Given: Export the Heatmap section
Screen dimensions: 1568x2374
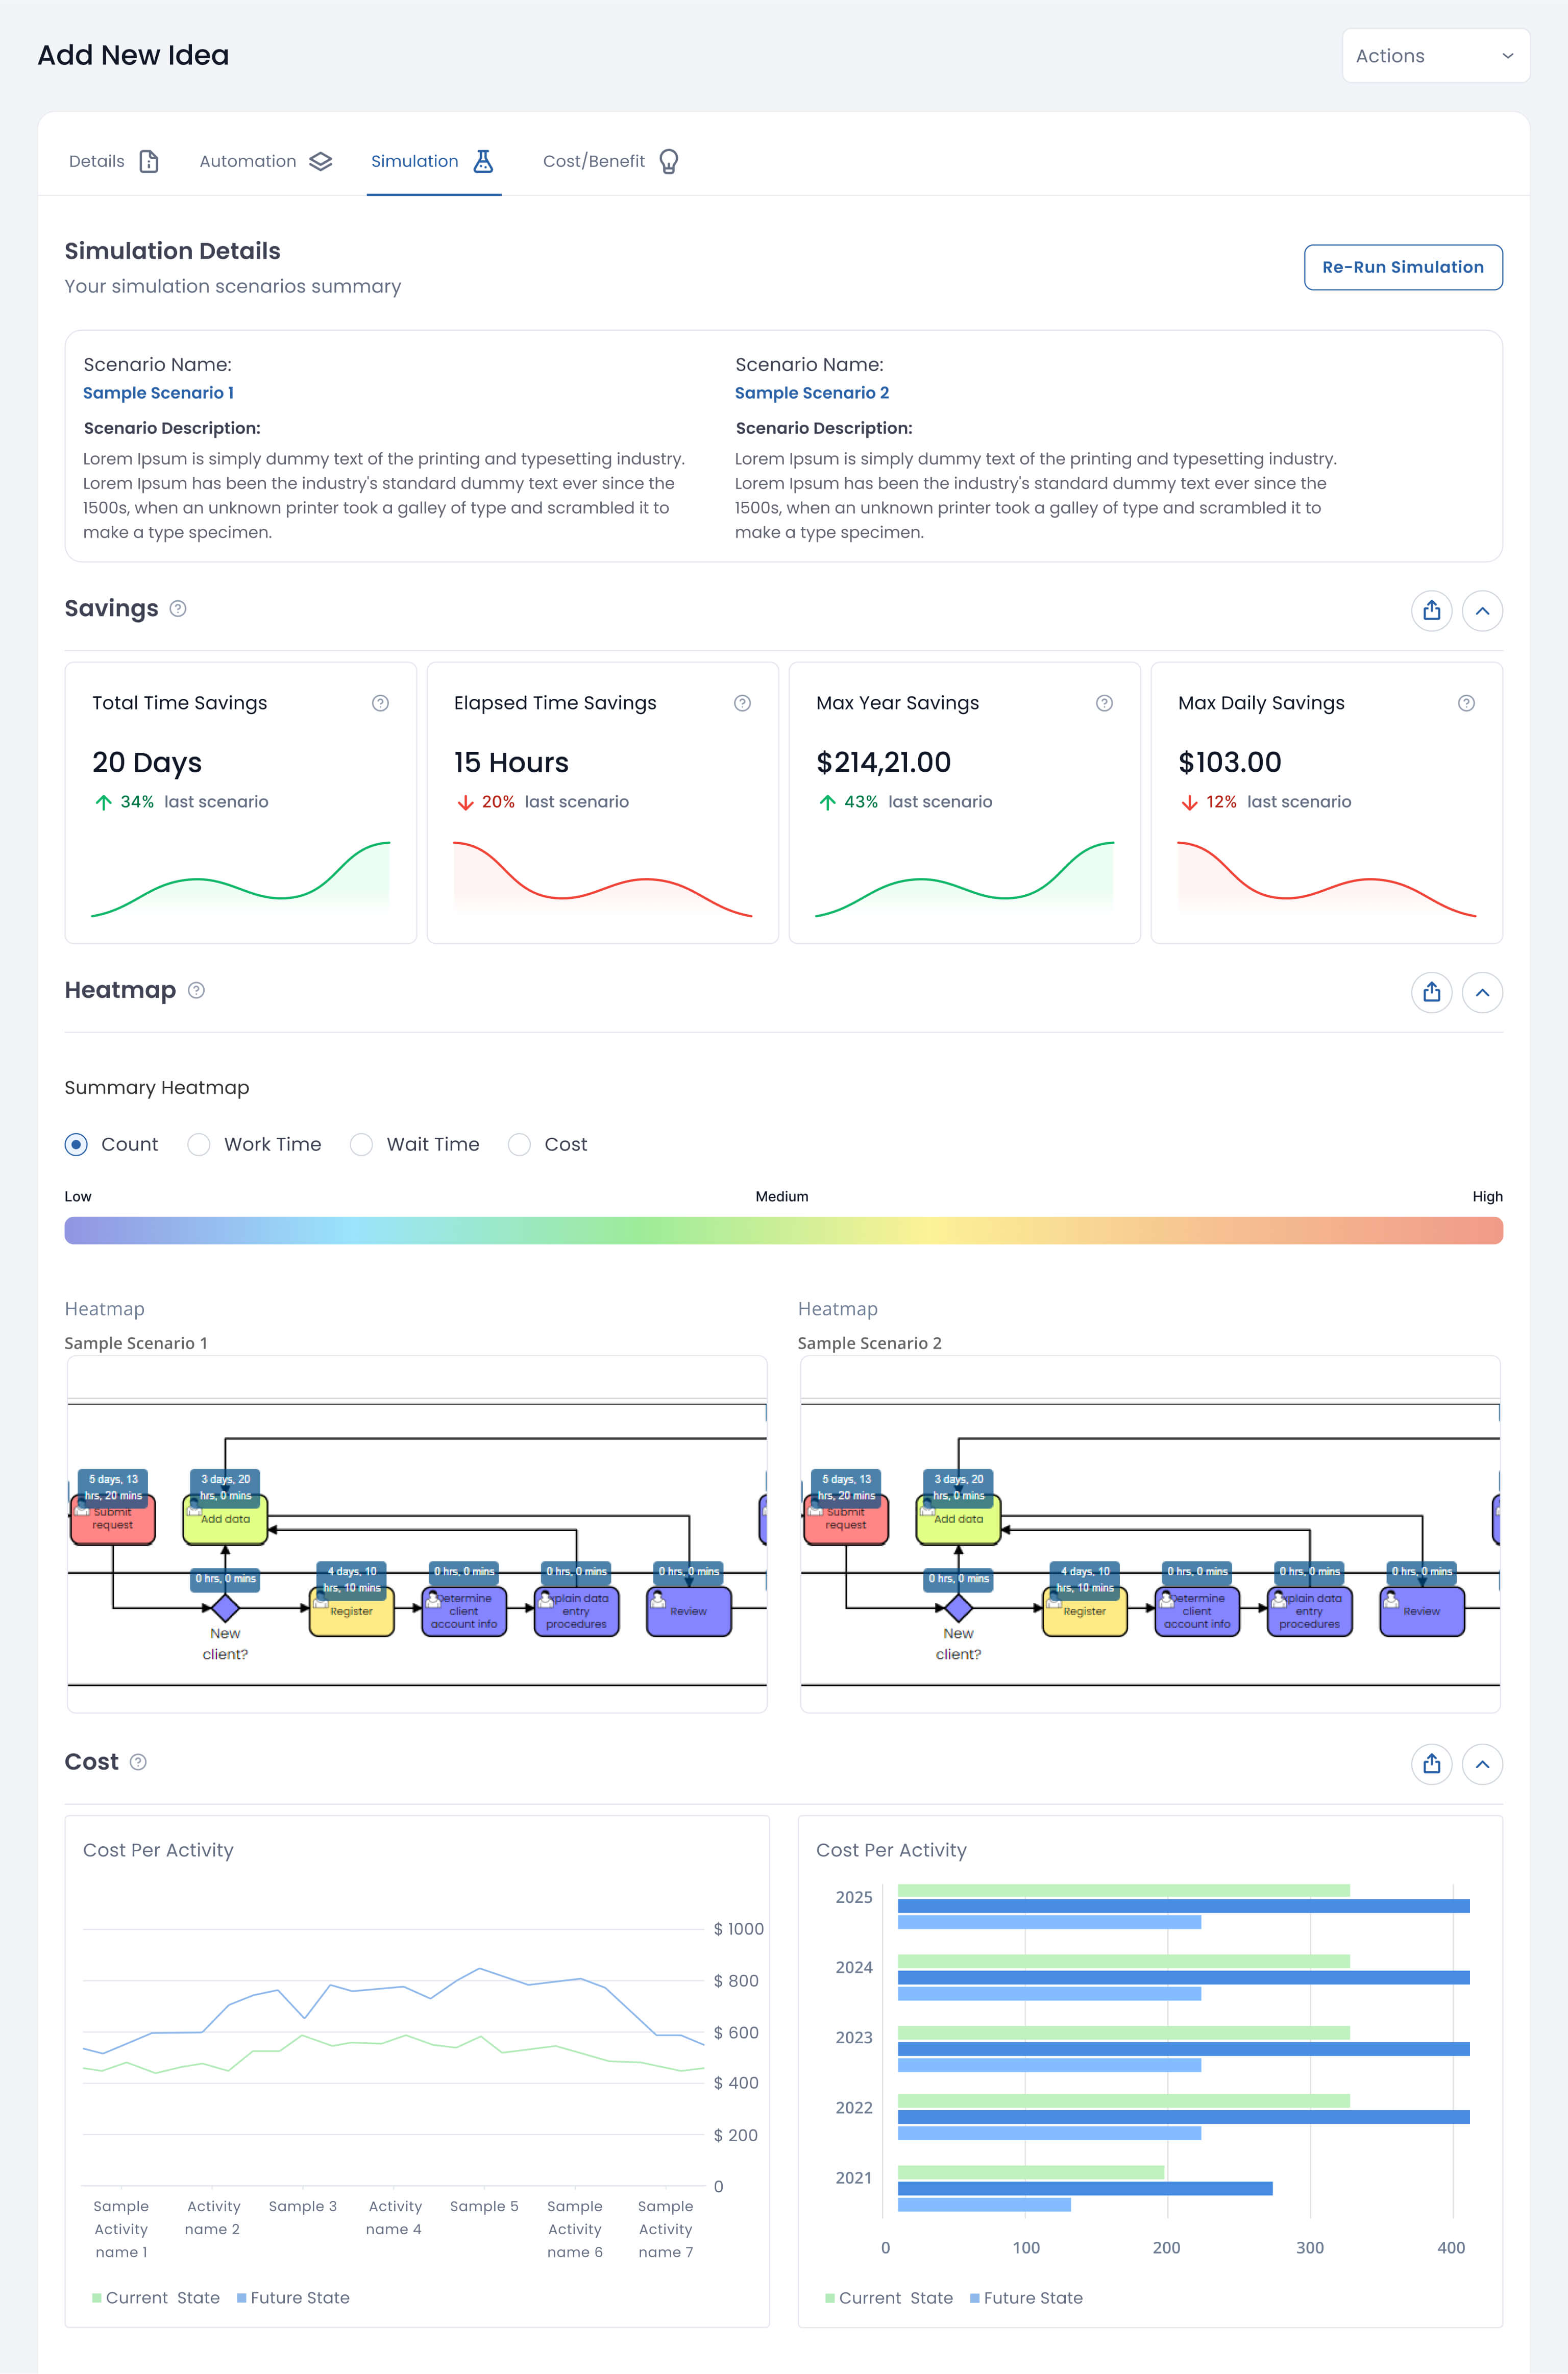Looking at the screenshot, I should (x=1431, y=992).
